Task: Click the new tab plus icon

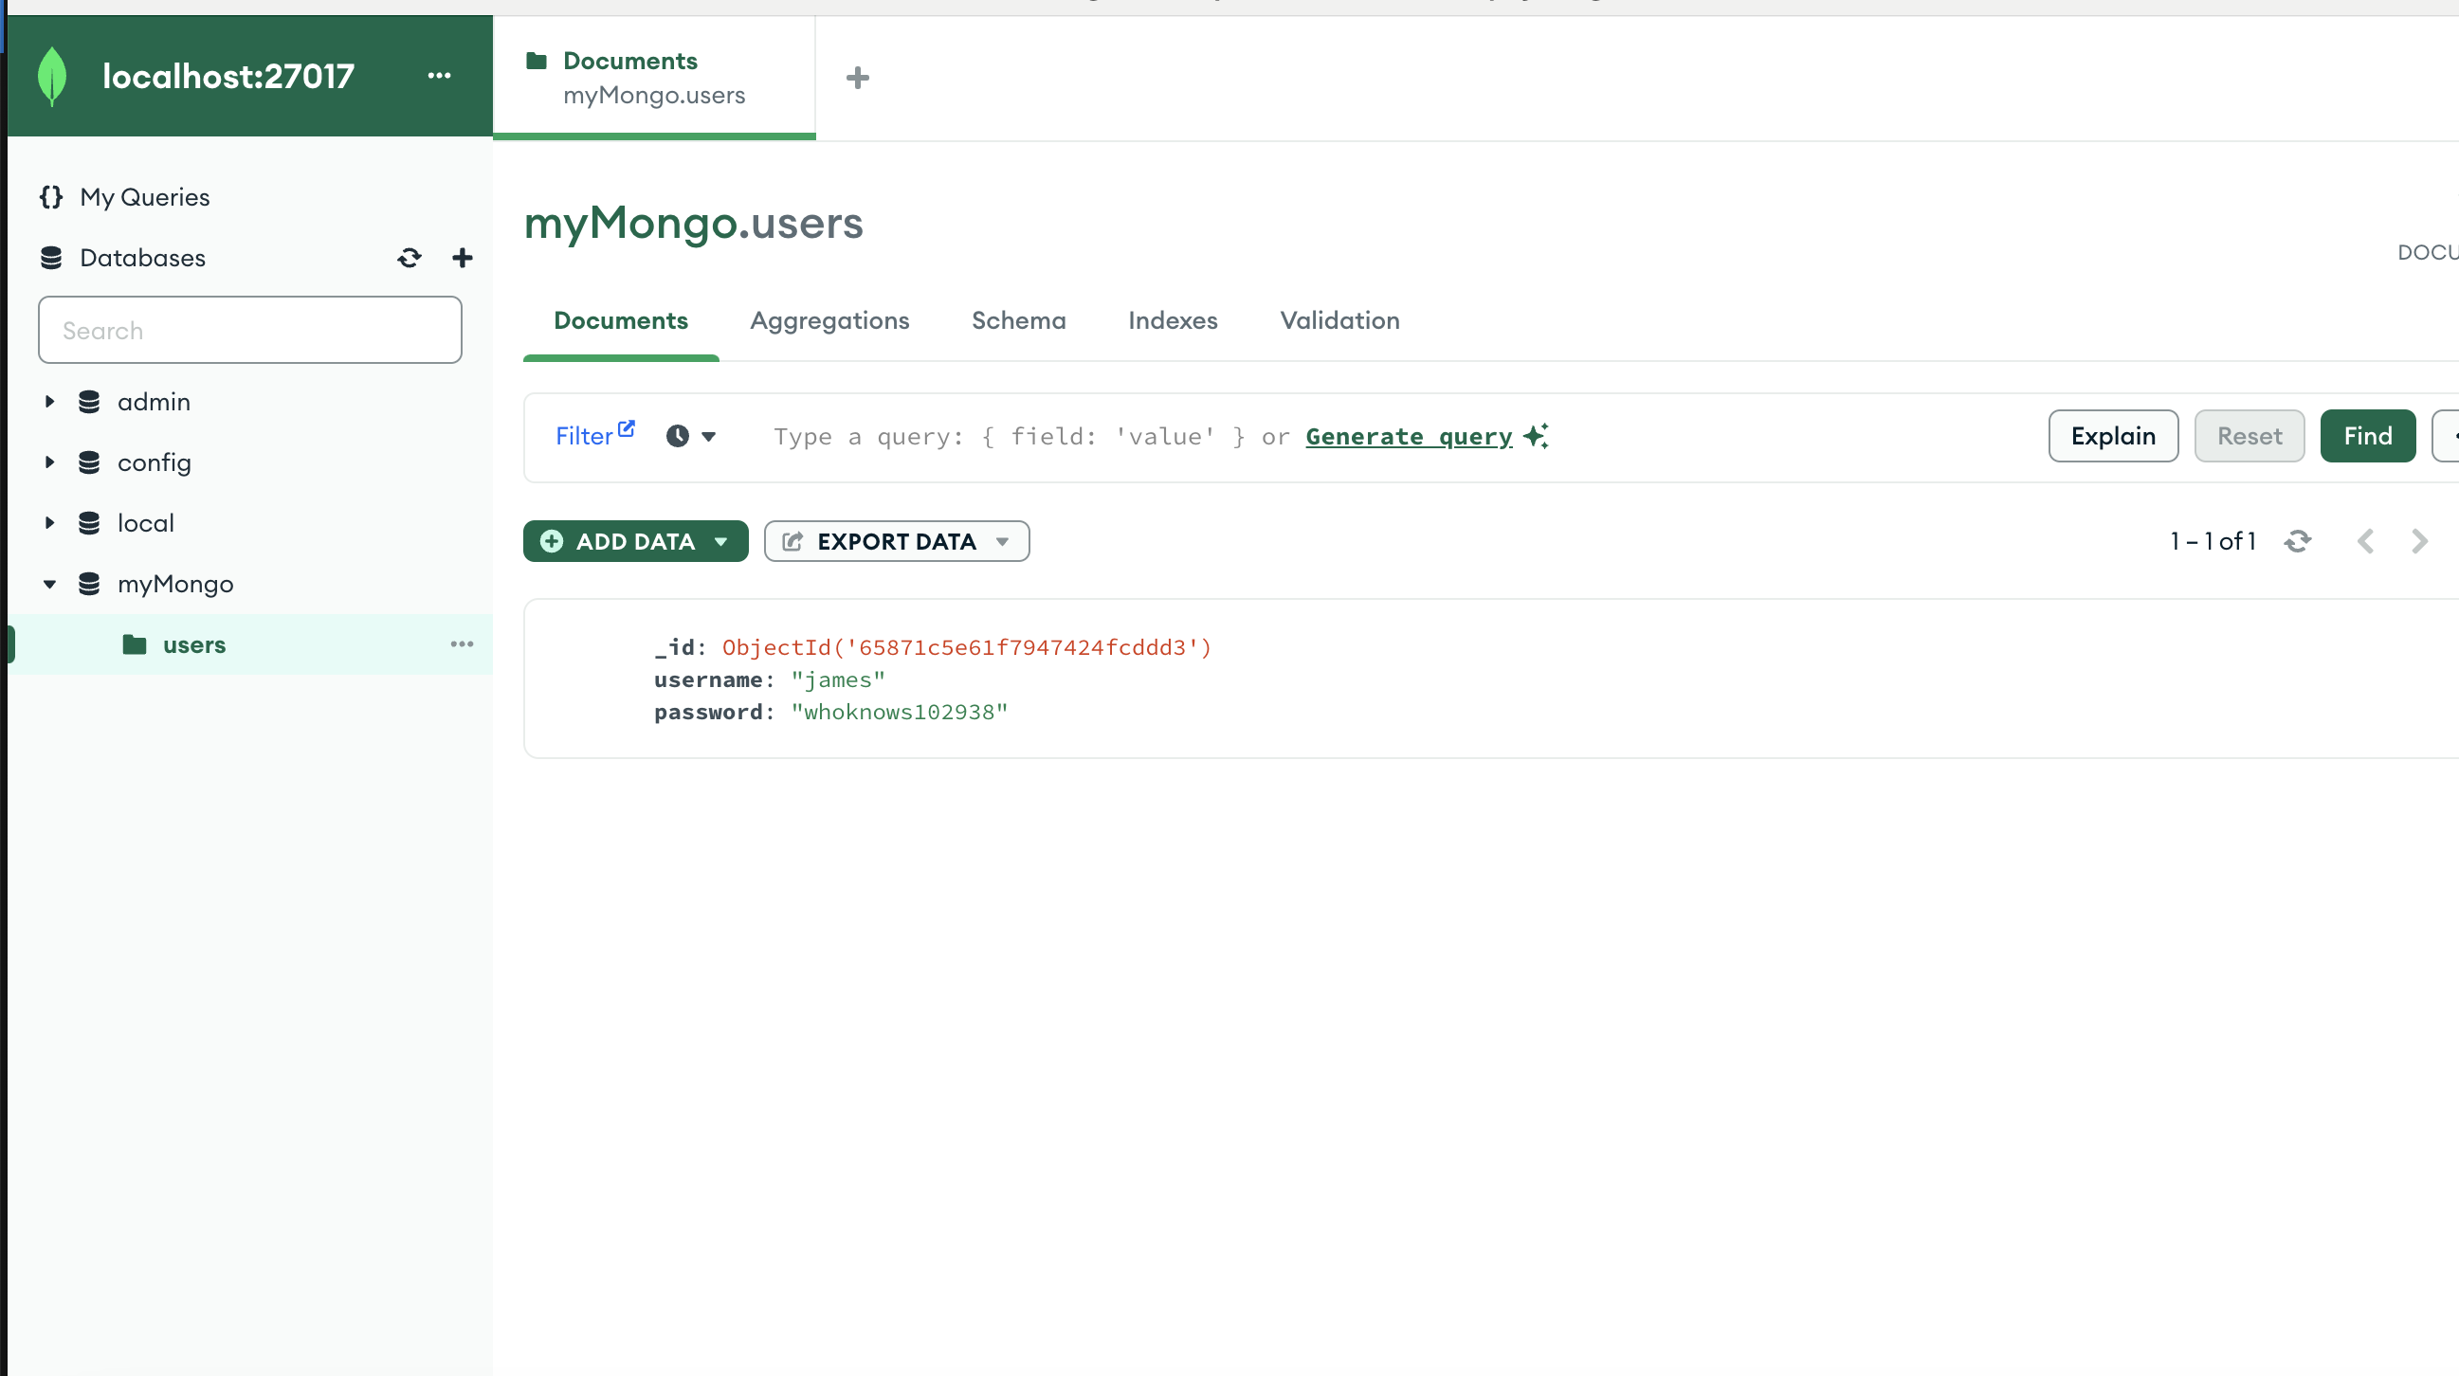Action: [x=857, y=78]
